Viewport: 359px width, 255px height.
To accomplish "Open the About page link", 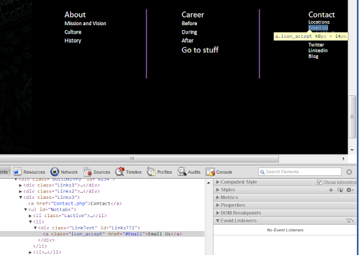I will click(75, 15).
